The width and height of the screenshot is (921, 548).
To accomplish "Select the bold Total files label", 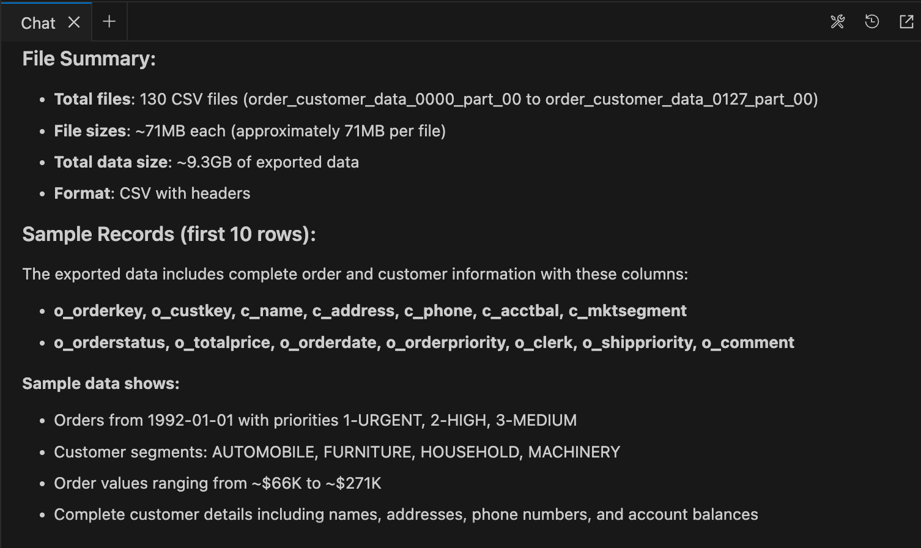I will click(x=92, y=98).
